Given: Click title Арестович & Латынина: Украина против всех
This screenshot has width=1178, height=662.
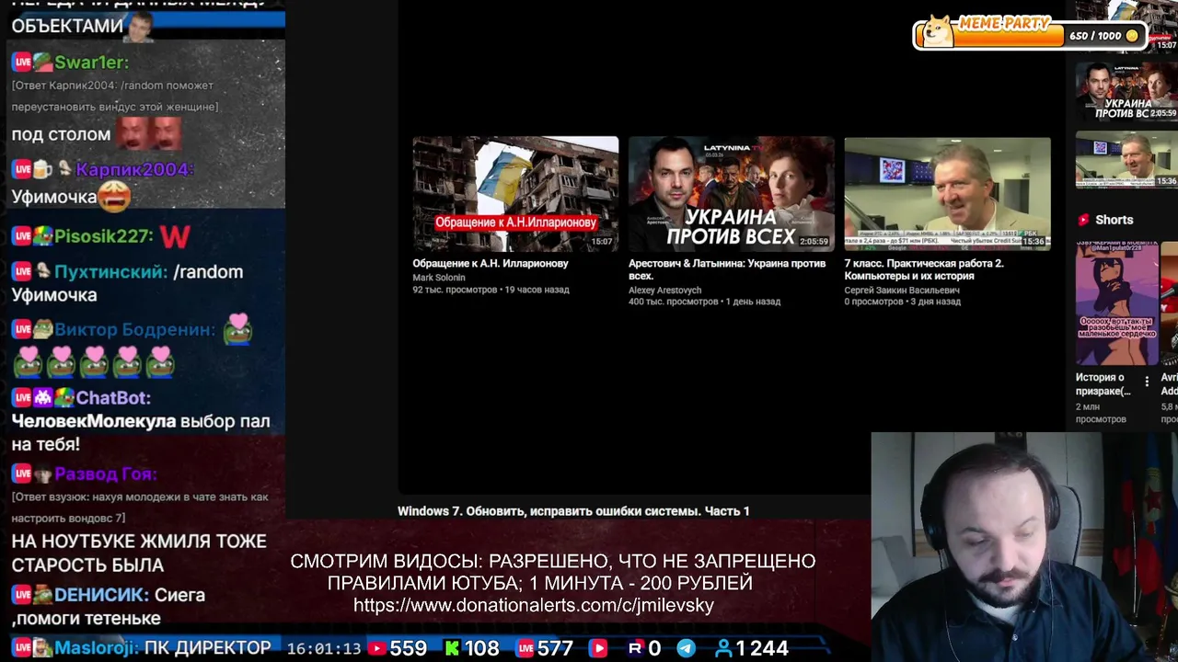Looking at the screenshot, I should coord(727,269).
